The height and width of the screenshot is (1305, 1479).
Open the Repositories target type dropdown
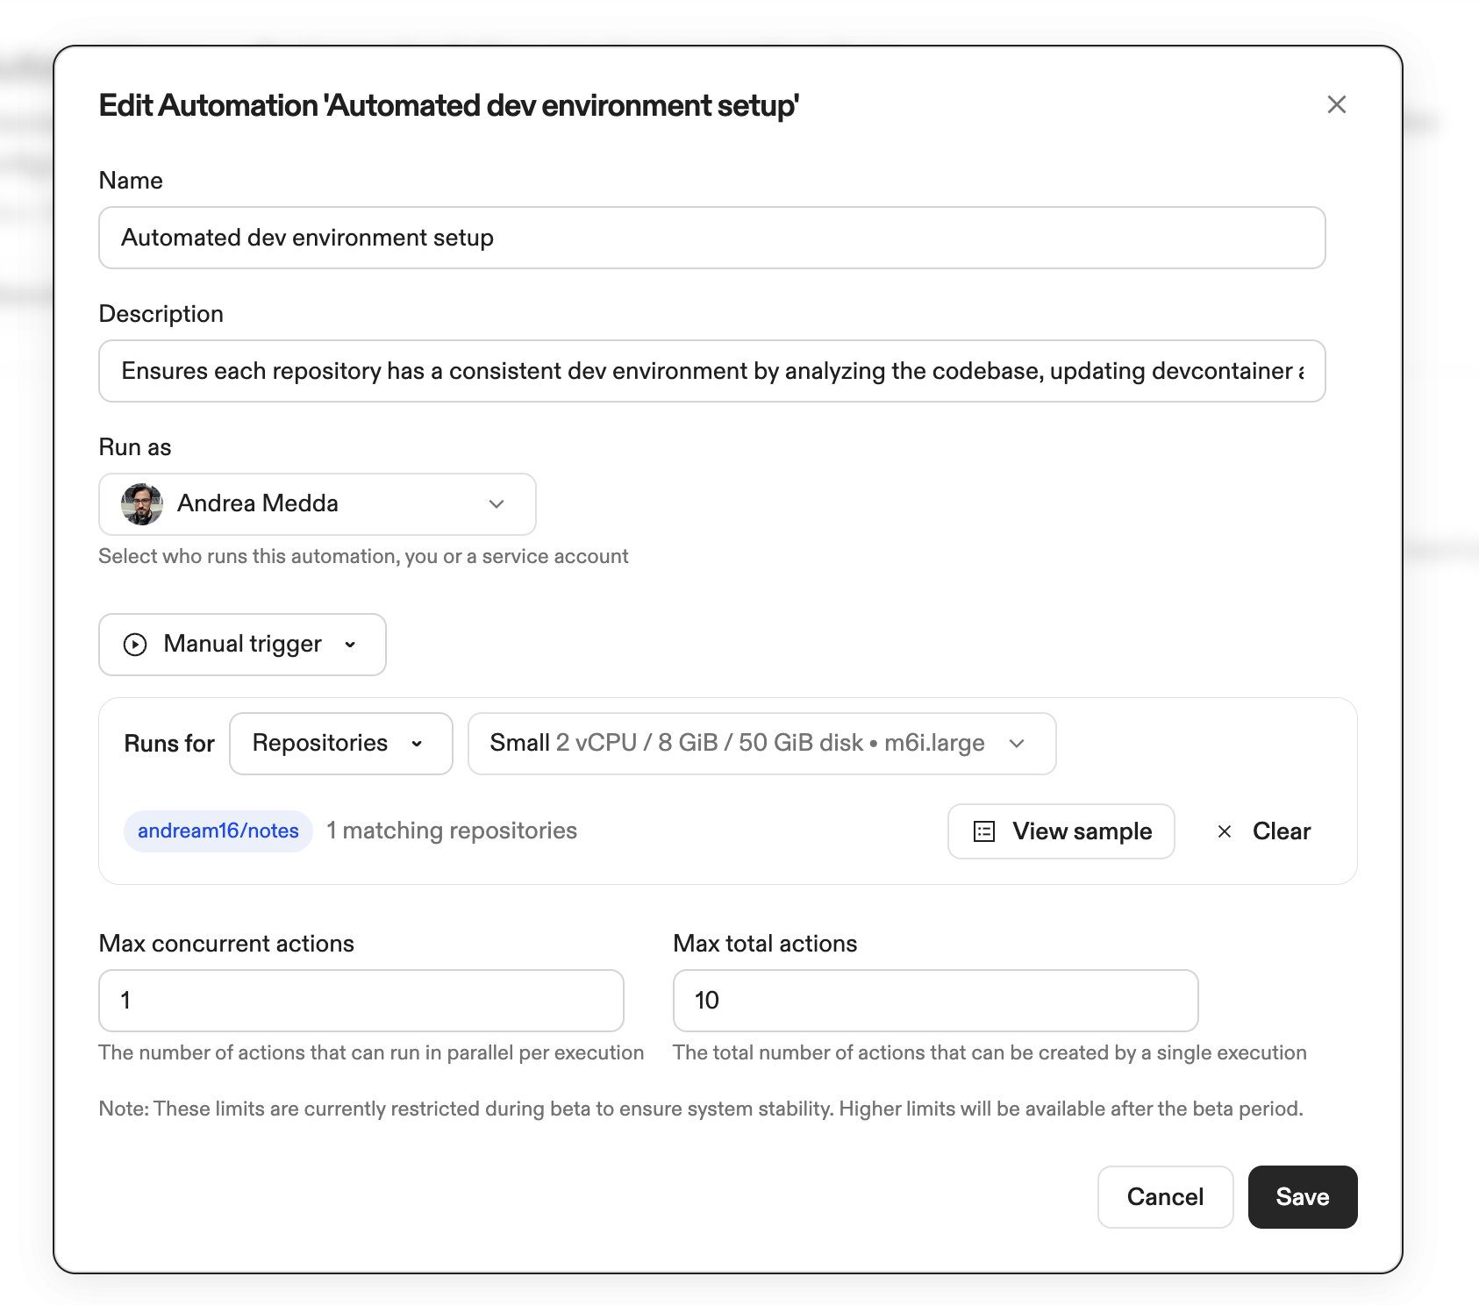(340, 744)
